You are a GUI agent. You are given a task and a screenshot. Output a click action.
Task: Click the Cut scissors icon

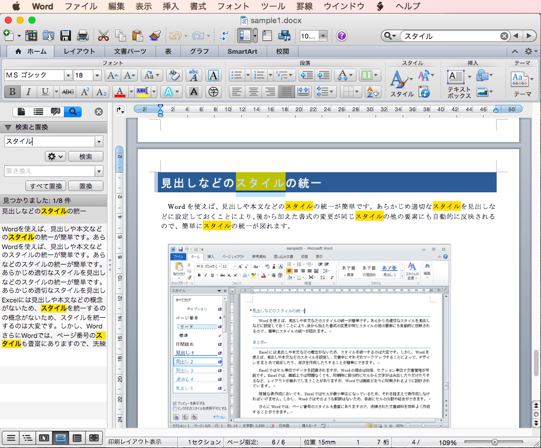point(103,36)
